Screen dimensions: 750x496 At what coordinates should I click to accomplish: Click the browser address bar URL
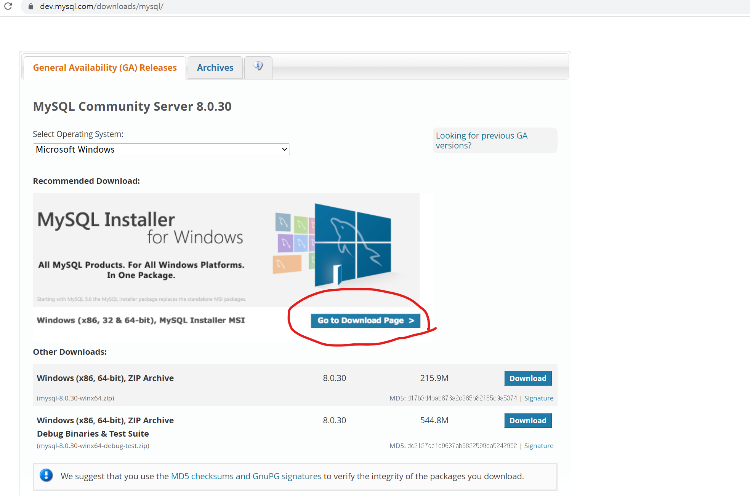coord(101,6)
